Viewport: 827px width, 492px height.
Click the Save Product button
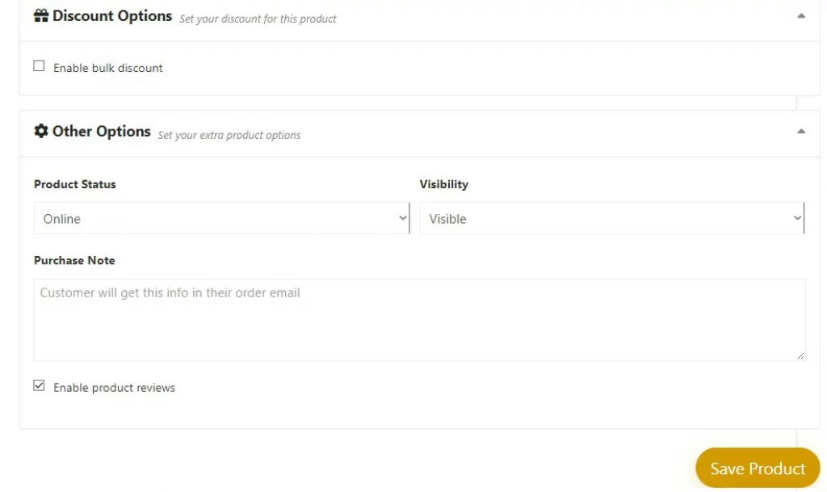758,469
